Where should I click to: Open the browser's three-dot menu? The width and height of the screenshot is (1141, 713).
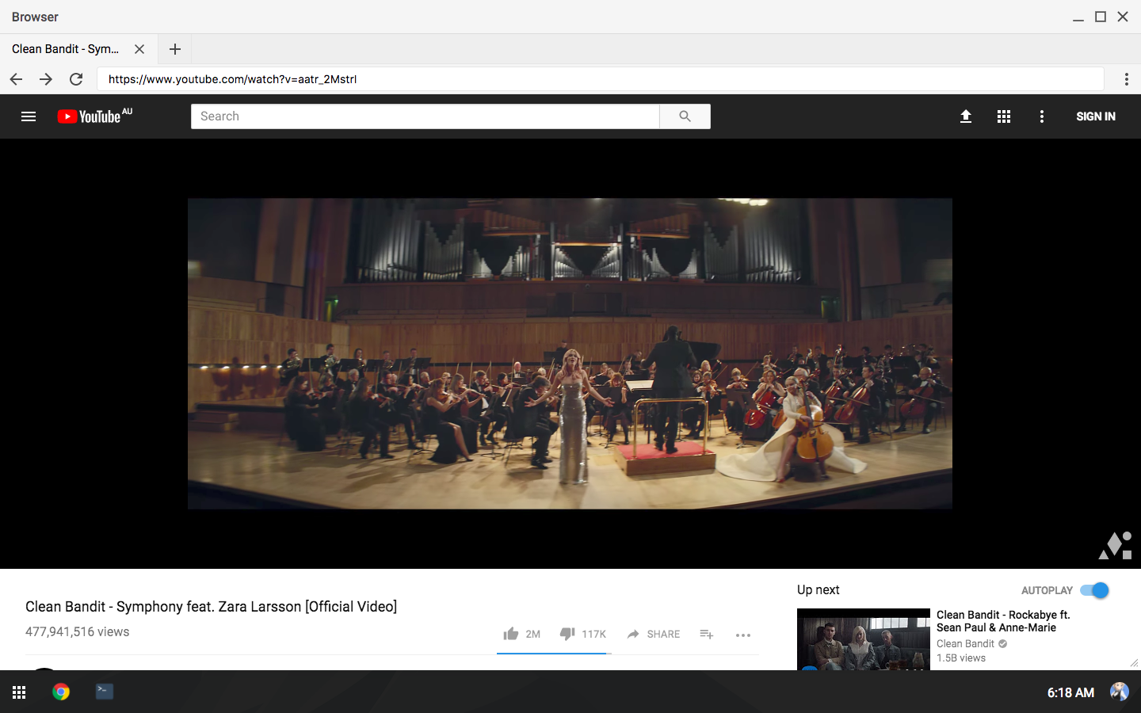pyautogui.click(x=1126, y=79)
